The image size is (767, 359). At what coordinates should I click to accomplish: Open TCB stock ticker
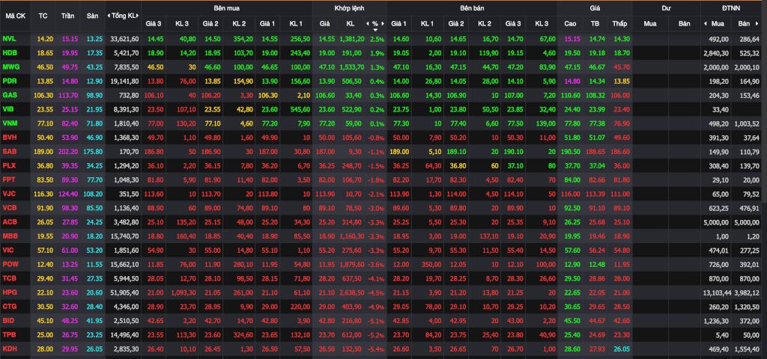10,279
